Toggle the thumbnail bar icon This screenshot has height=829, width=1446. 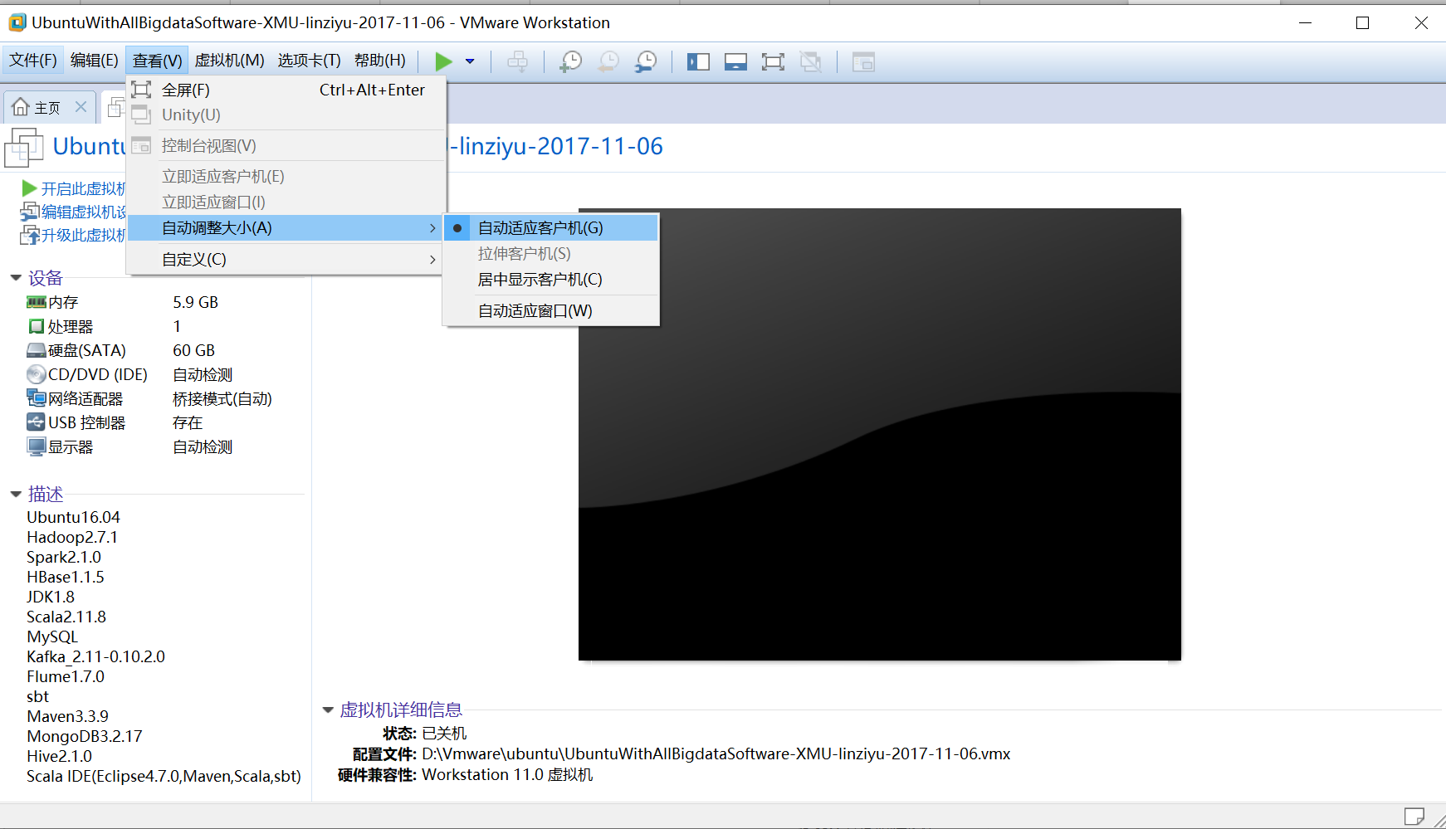pyautogui.click(x=735, y=61)
